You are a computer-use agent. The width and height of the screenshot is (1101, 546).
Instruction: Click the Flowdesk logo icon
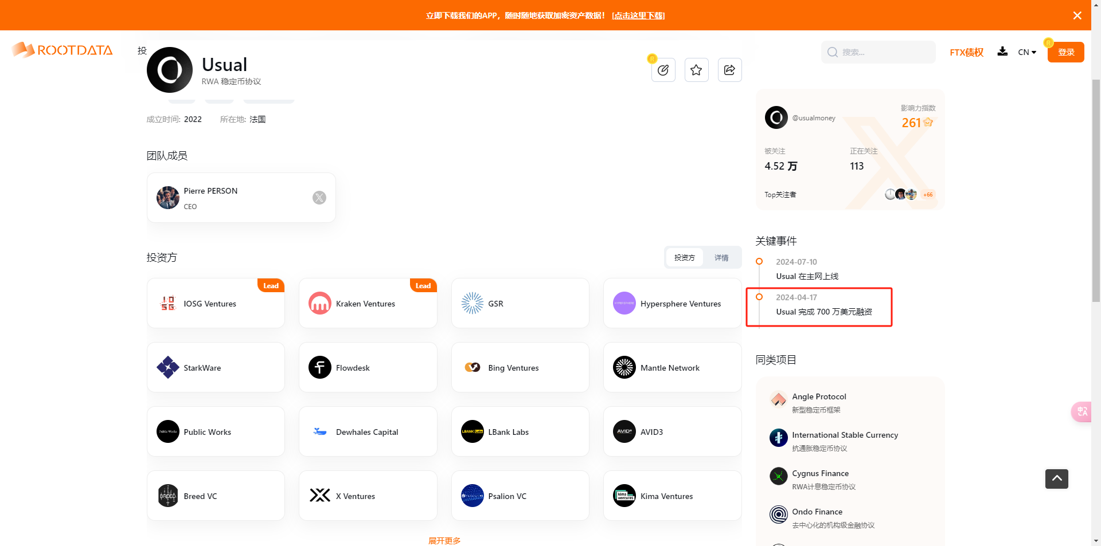tap(320, 367)
